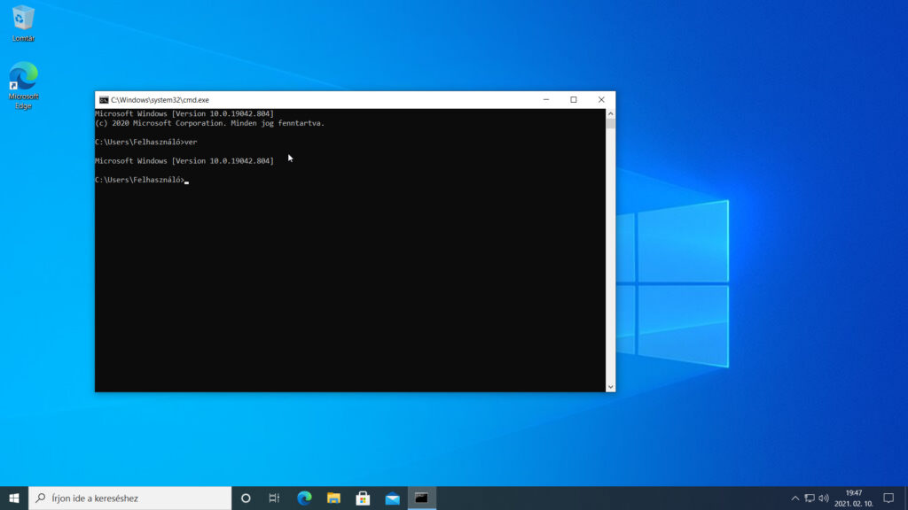Click the current prompt line with cursor

(142, 180)
